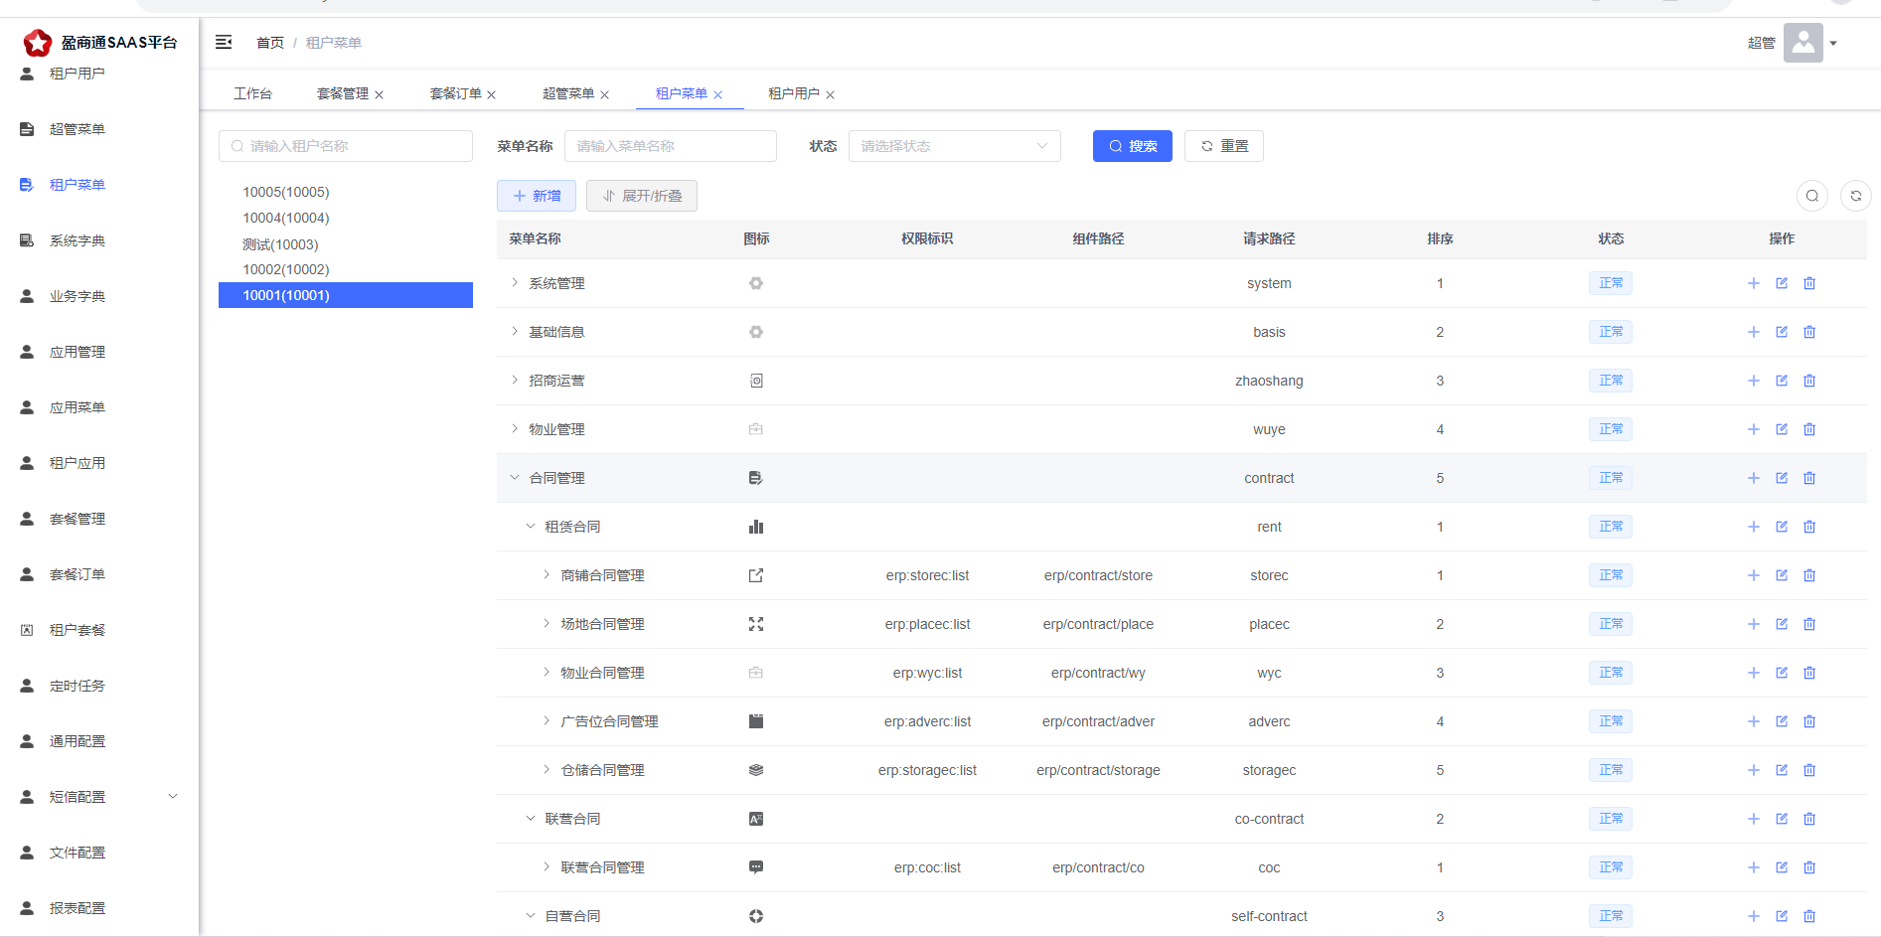Viewport: 1881px width, 937px height.
Task: Refresh the table with the round refresh icon
Action: point(1856,196)
